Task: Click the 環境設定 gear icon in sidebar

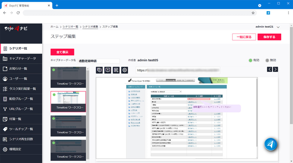Action: click(x=5, y=149)
